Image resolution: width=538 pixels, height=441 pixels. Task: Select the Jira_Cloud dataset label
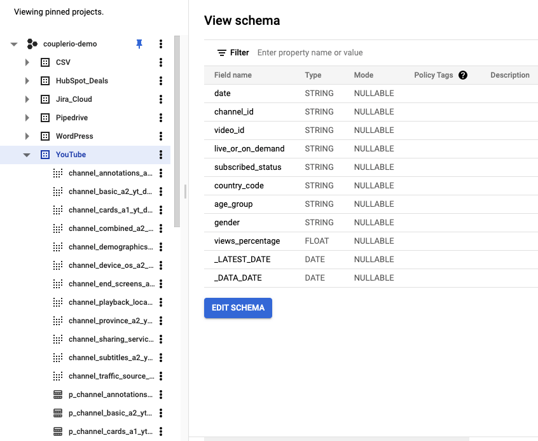(x=74, y=99)
